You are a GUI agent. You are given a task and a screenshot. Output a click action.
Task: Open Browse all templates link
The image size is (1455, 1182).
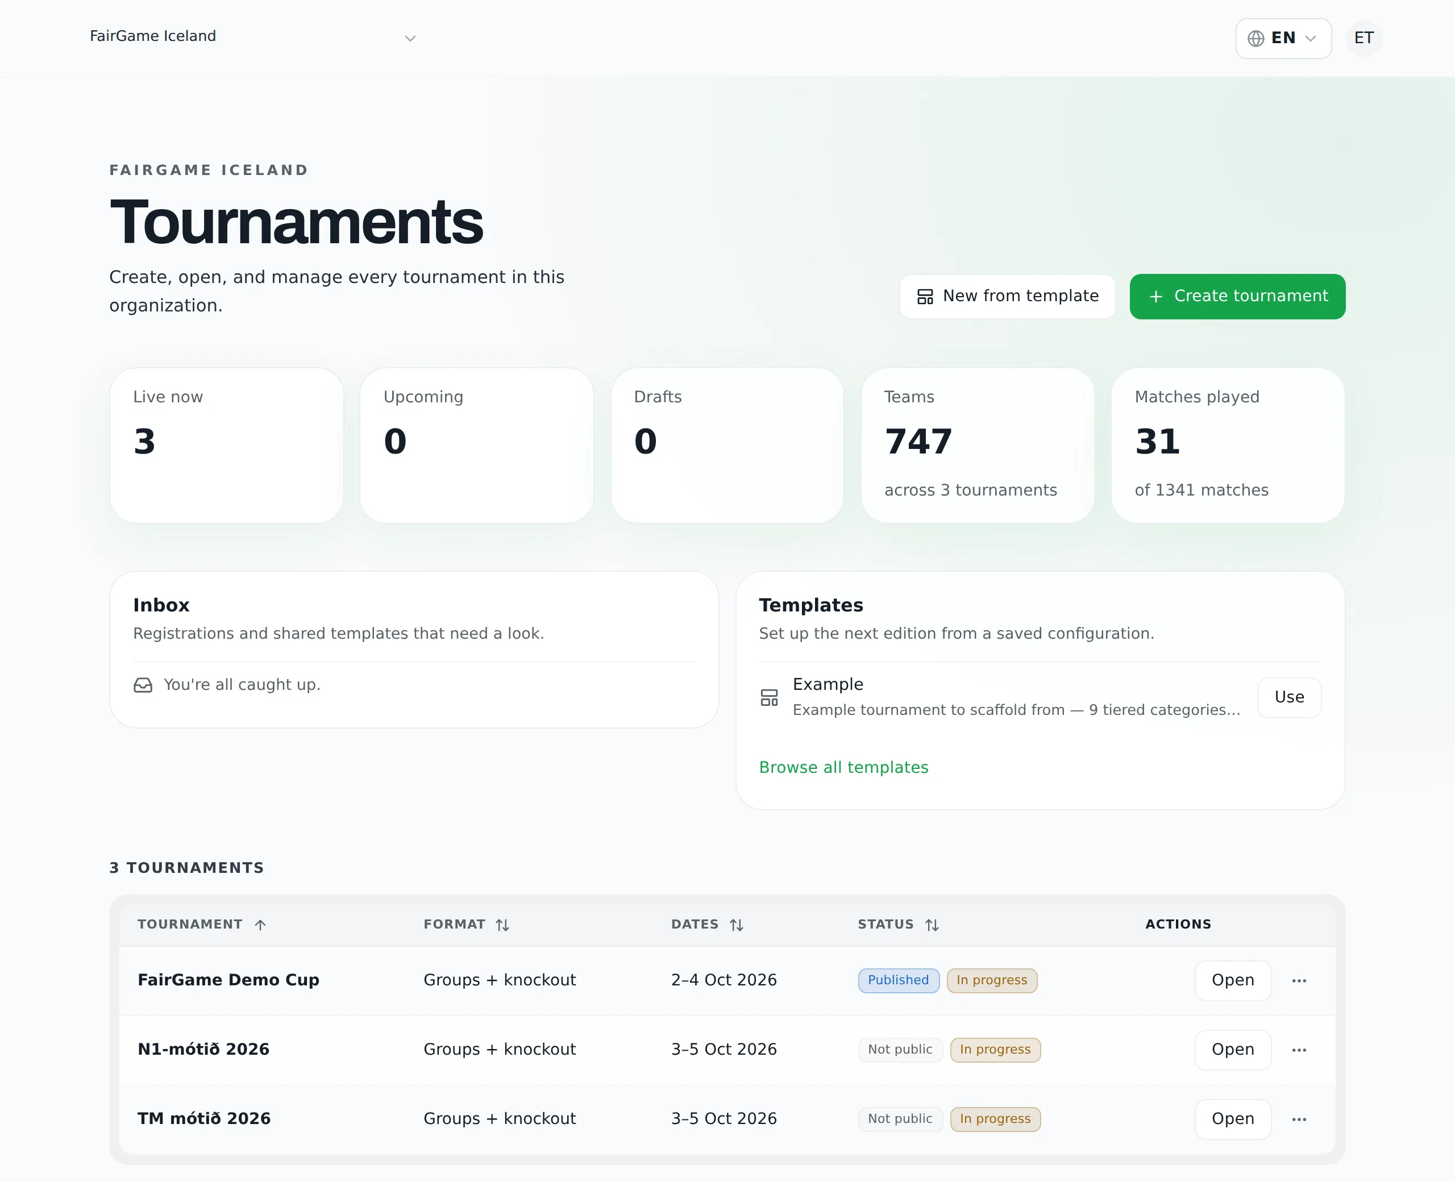coord(843,767)
